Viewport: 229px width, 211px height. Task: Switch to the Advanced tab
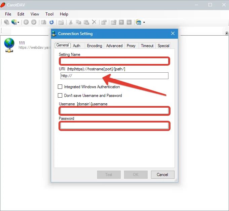[114, 46]
